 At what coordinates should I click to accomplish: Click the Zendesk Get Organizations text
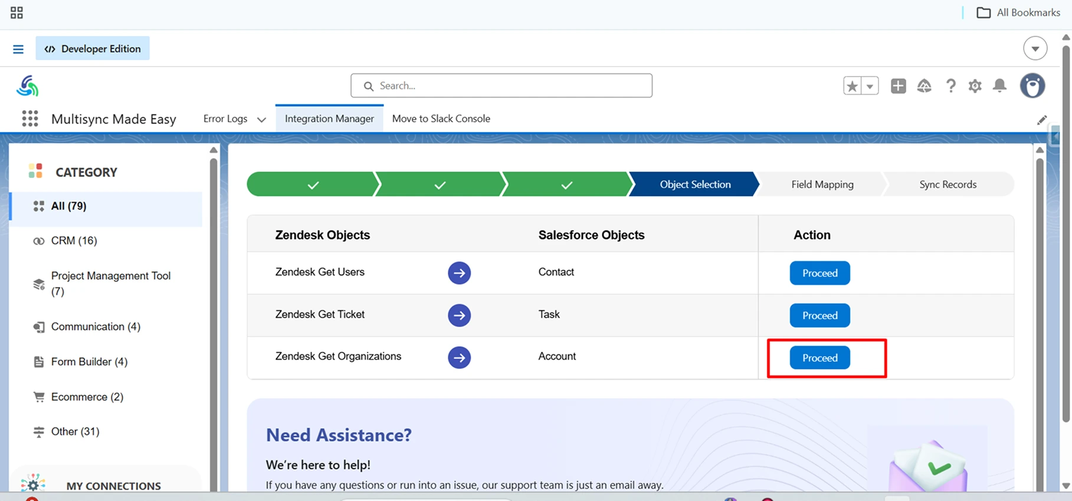(x=338, y=357)
